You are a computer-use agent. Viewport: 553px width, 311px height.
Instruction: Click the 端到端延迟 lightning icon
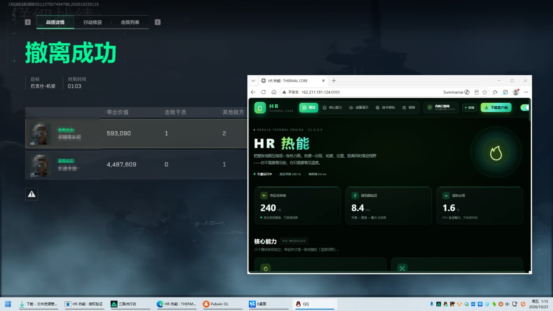click(x=355, y=195)
